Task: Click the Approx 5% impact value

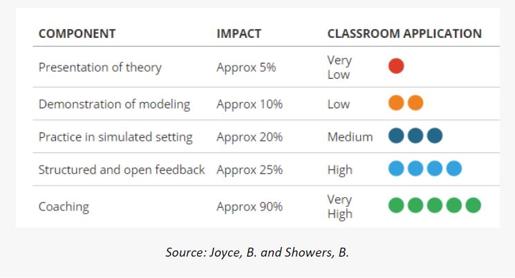Action: tap(246, 68)
